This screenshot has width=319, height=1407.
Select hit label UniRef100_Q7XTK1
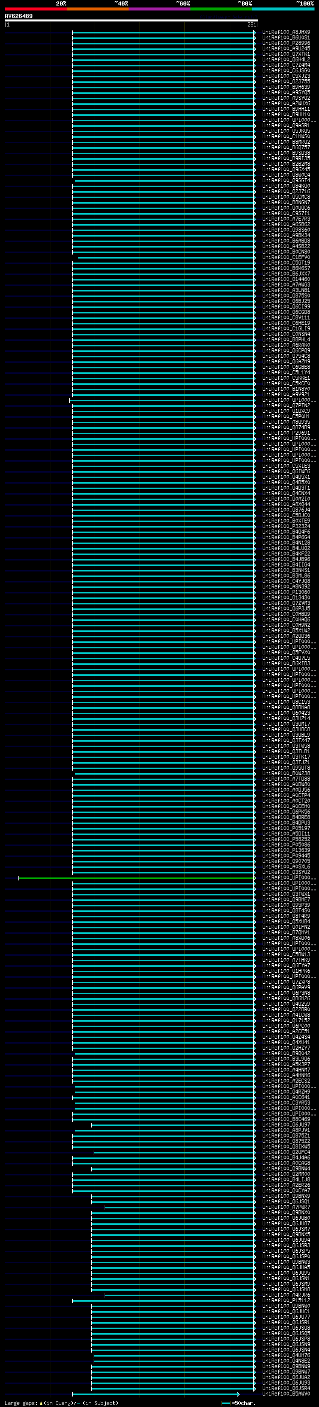click(x=286, y=54)
